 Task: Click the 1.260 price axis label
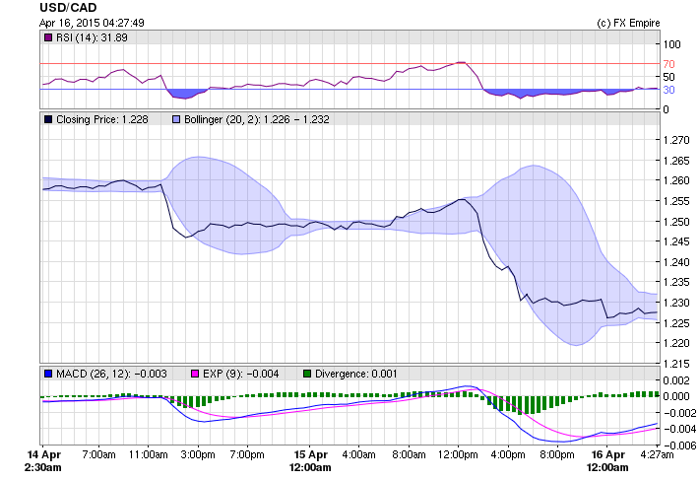point(676,180)
